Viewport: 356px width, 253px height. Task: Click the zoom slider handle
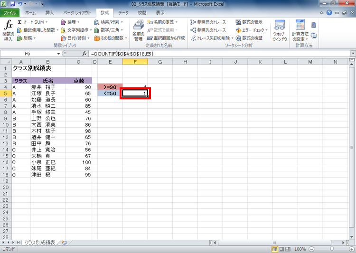pos(331,249)
